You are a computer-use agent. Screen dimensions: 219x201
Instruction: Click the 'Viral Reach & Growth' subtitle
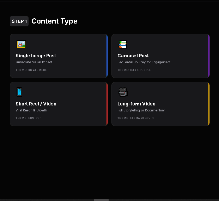click(31, 110)
